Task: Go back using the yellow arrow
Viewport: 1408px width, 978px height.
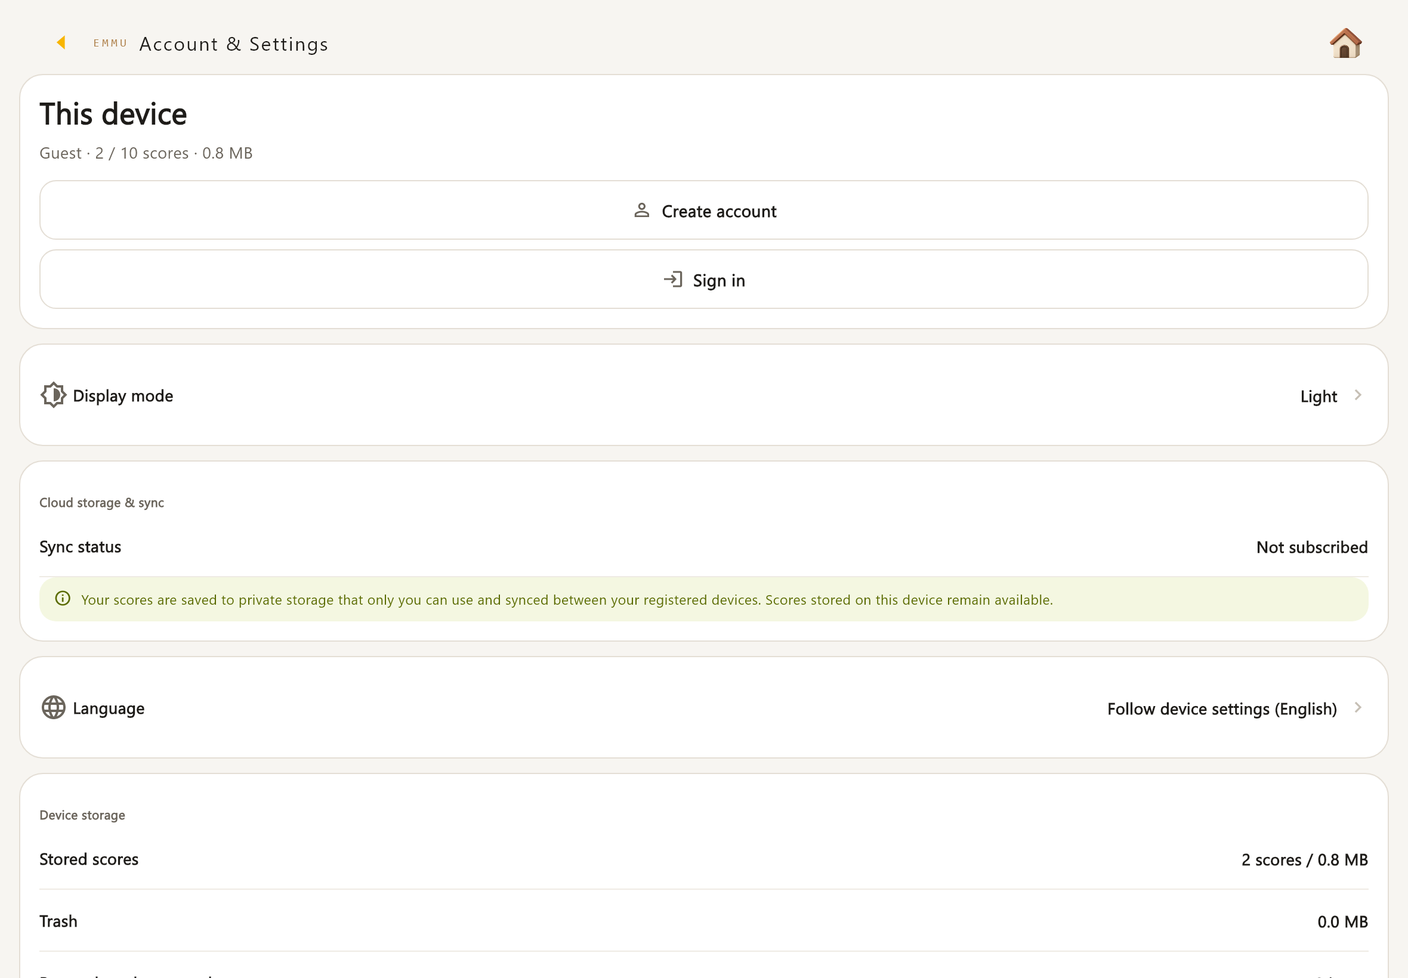Action: tap(61, 42)
